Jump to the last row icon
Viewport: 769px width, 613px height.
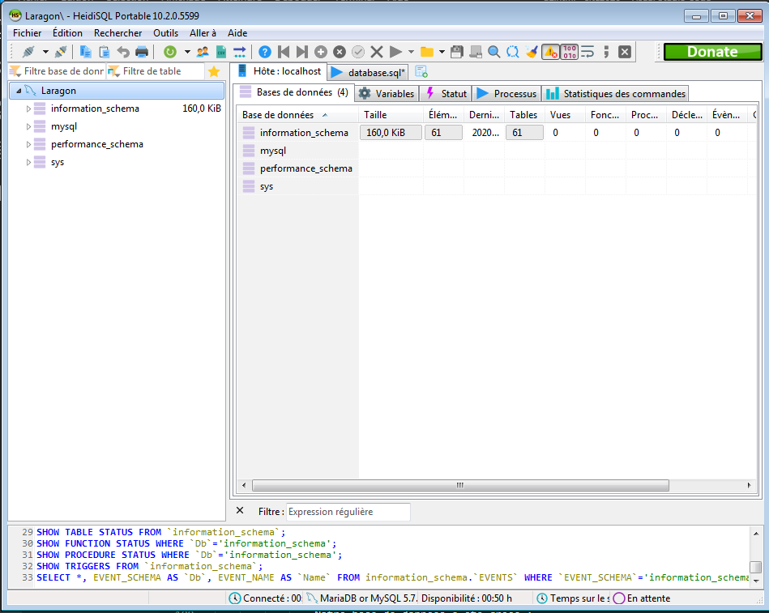302,52
